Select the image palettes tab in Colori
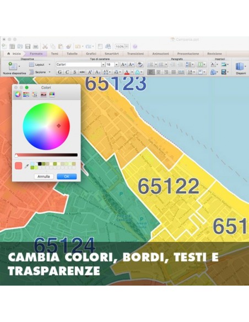Image resolution: width=249 pixels, height=322 pixels. (x=44, y=94)
